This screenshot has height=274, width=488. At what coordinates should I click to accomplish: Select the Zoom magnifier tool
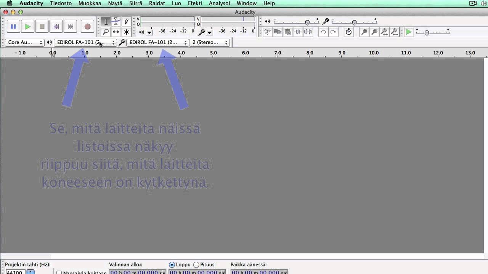(106, 32)
